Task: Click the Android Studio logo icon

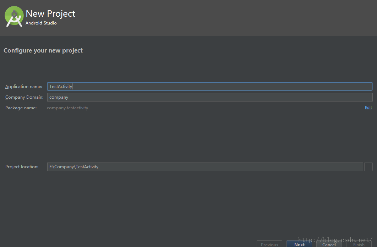Action: coord(14,17)
